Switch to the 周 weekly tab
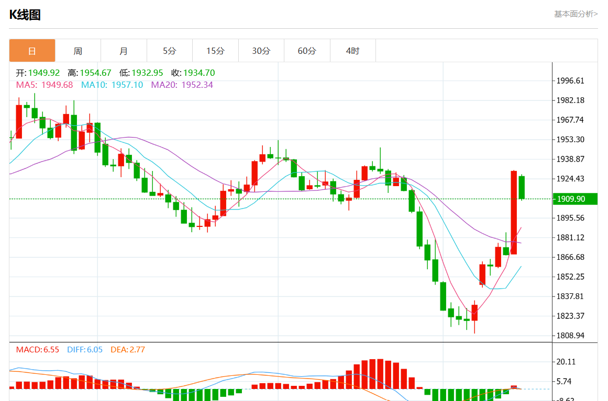This screenshot has height=401, width=608. 78,51
